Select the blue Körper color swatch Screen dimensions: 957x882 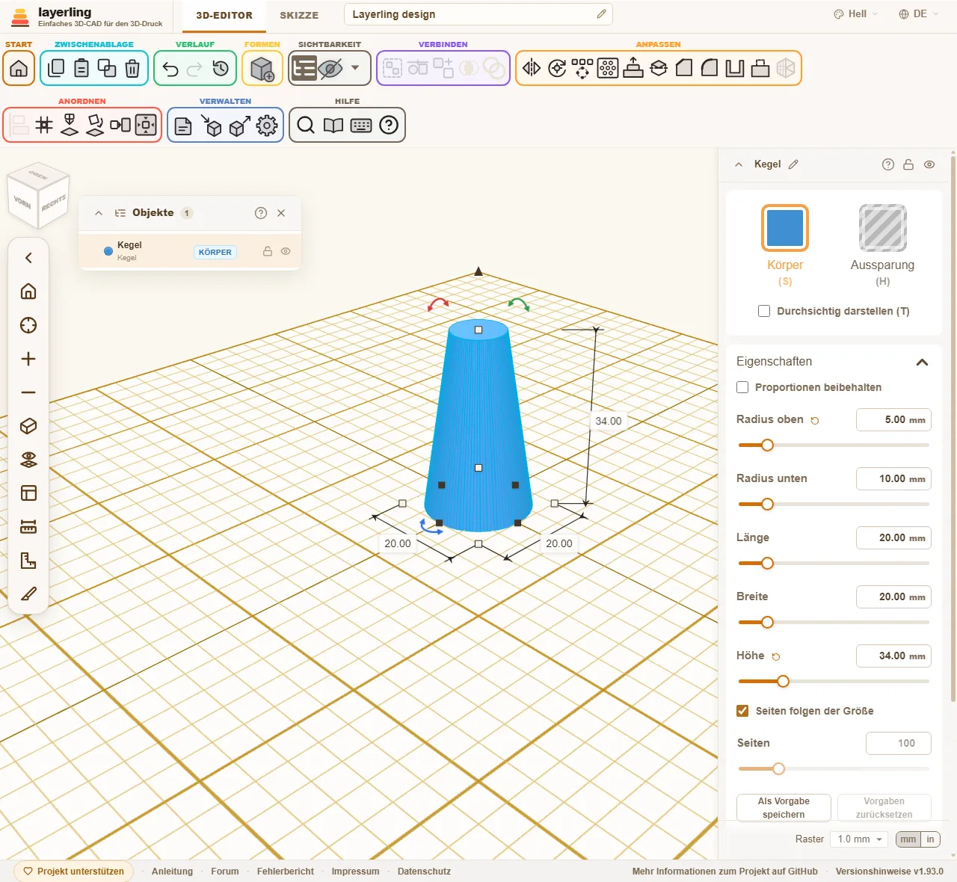tap(785, 228)
